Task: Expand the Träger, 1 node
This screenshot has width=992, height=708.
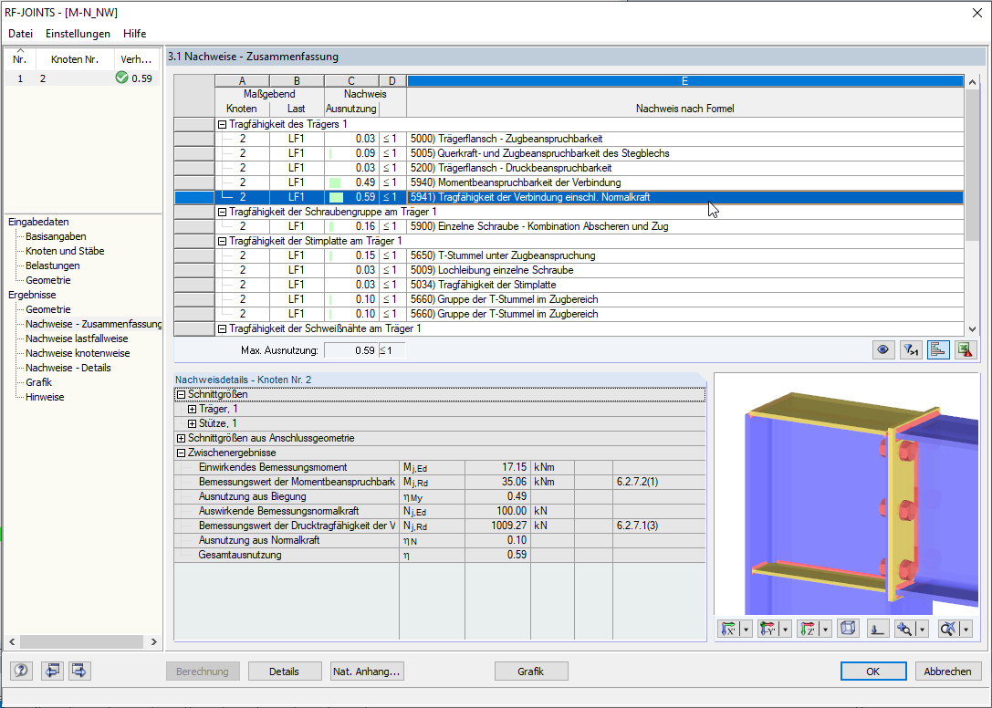Action: [x=192, y=410]
